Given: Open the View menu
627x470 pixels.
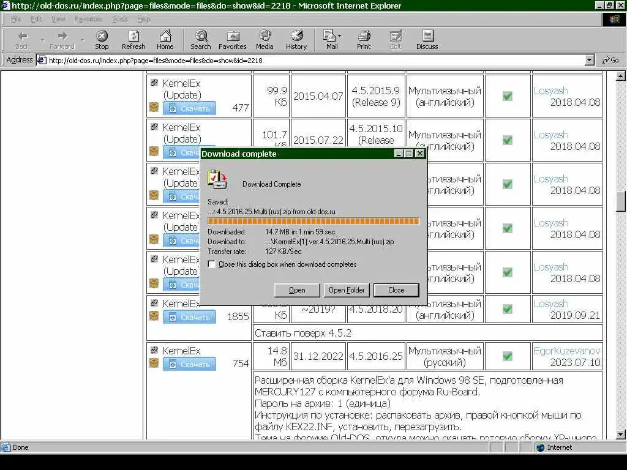Looking at the screenshot, I should click(x=58, y=19).
